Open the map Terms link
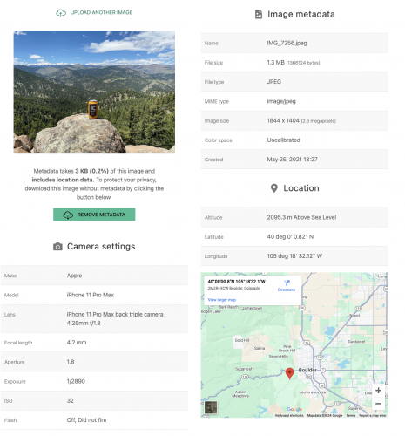The image size is (405, 436). (x=351, y=415)
